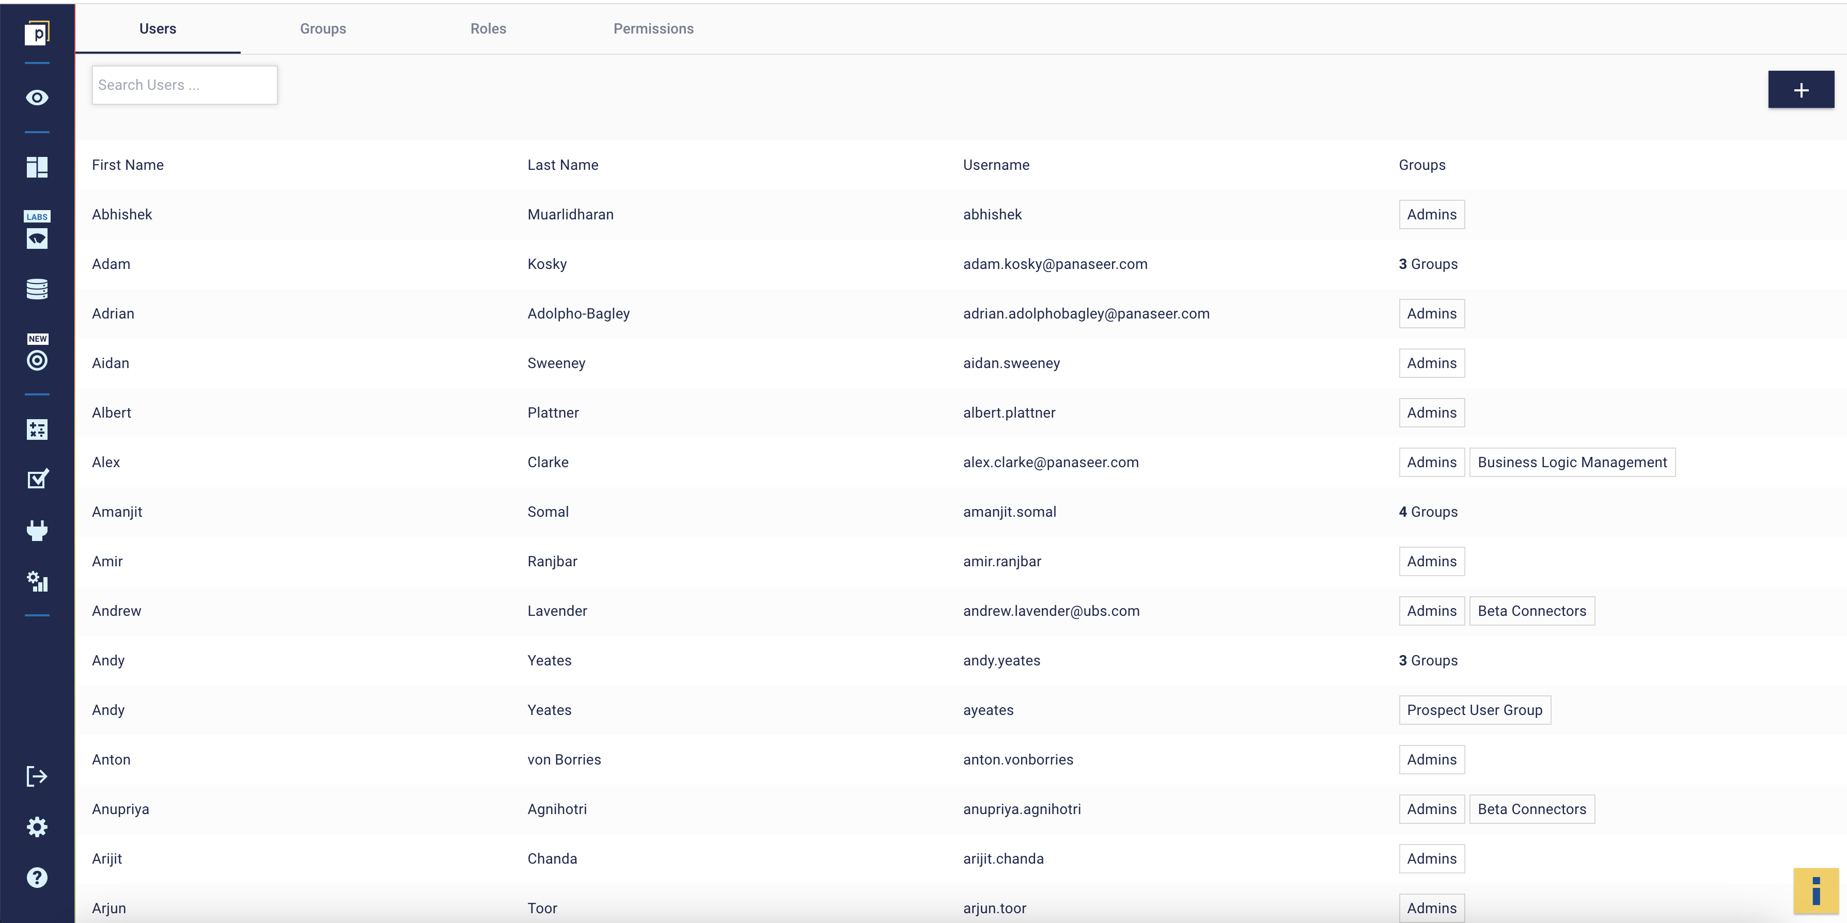The height and width of the screenshot is (923, 1847).
Task: Click Business Logic Management tag for Alex
Action: click(1572, 462)
